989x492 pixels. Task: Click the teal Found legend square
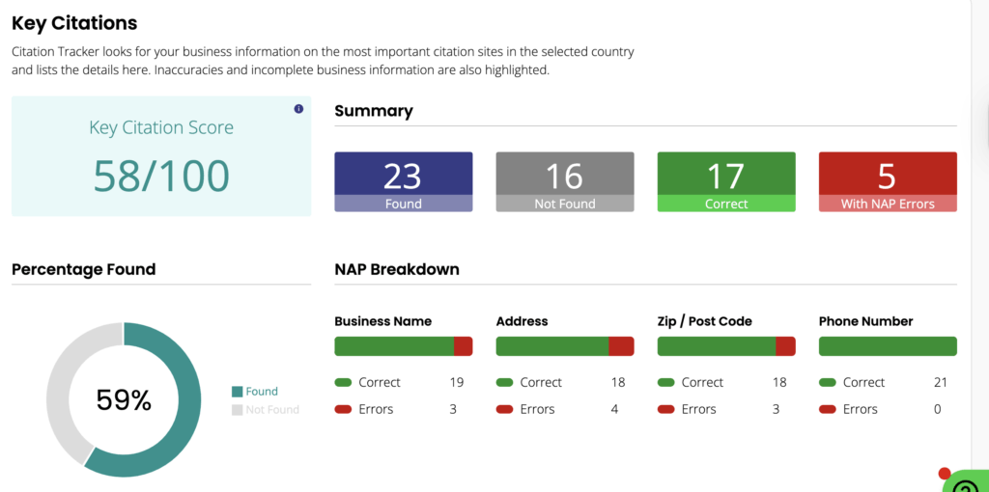click(237, 392)
